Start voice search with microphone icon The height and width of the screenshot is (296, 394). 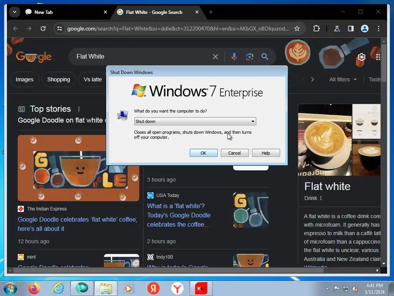234,57
